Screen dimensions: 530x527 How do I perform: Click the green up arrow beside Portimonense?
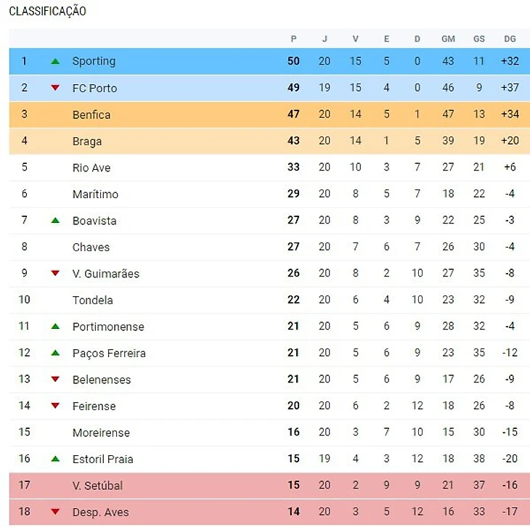(55, 327)
